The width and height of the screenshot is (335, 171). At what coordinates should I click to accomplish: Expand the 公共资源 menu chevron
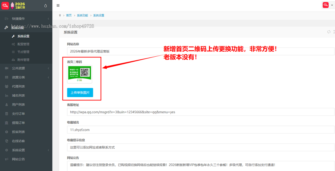coord(48,68)
